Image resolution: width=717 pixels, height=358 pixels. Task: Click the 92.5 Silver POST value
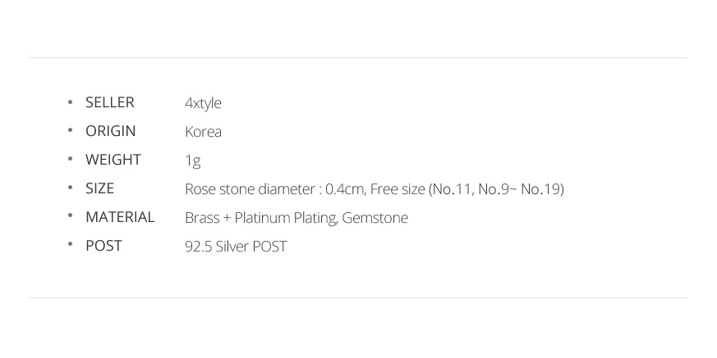pos(236,247)
